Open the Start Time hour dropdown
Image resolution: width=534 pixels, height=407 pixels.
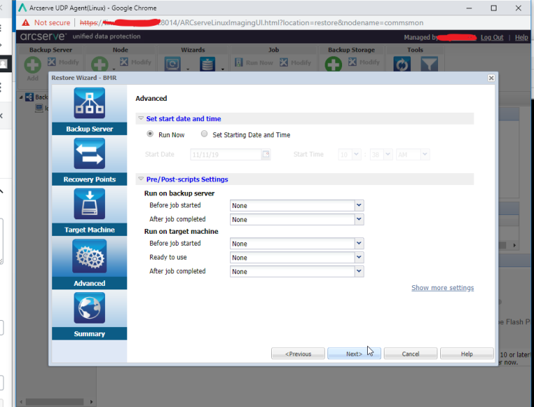(x=356, y=154)
